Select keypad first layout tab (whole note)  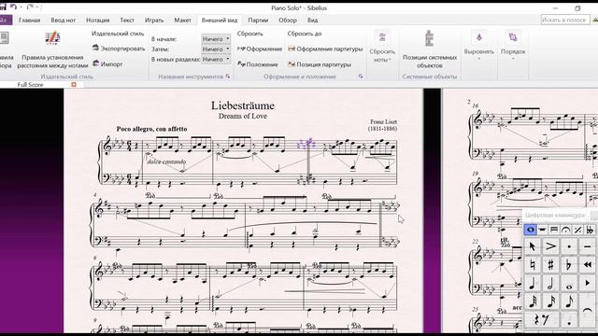click(x=530, y=230)
